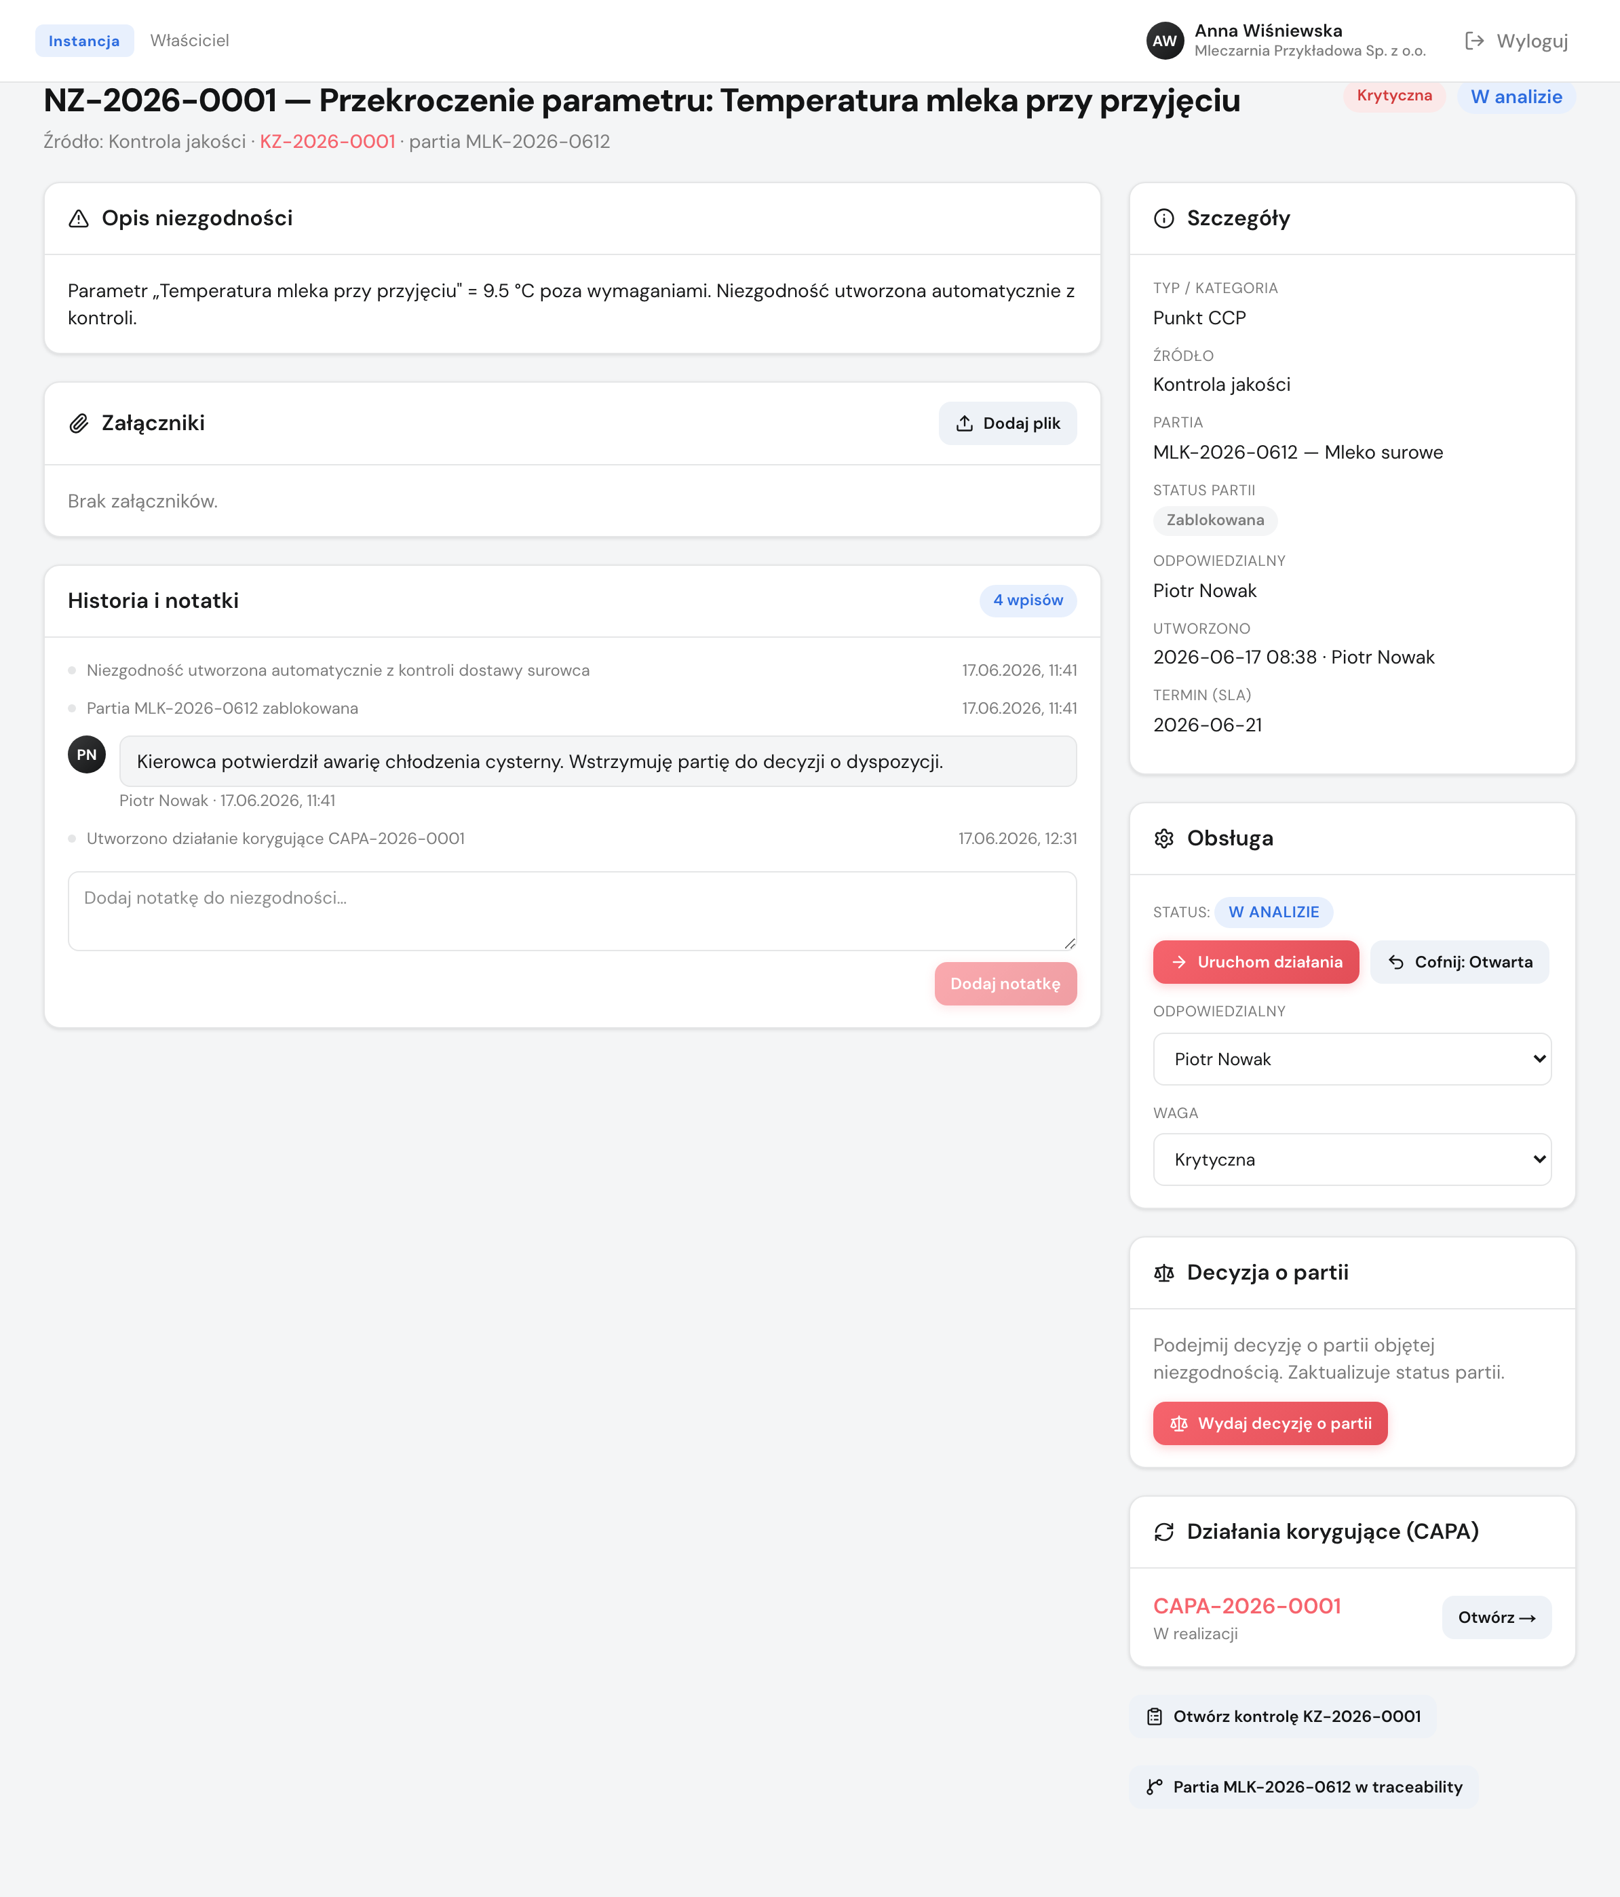Click into the add note text area
Viewport: 1620px width, 1897px height.
tap(572, 911)
